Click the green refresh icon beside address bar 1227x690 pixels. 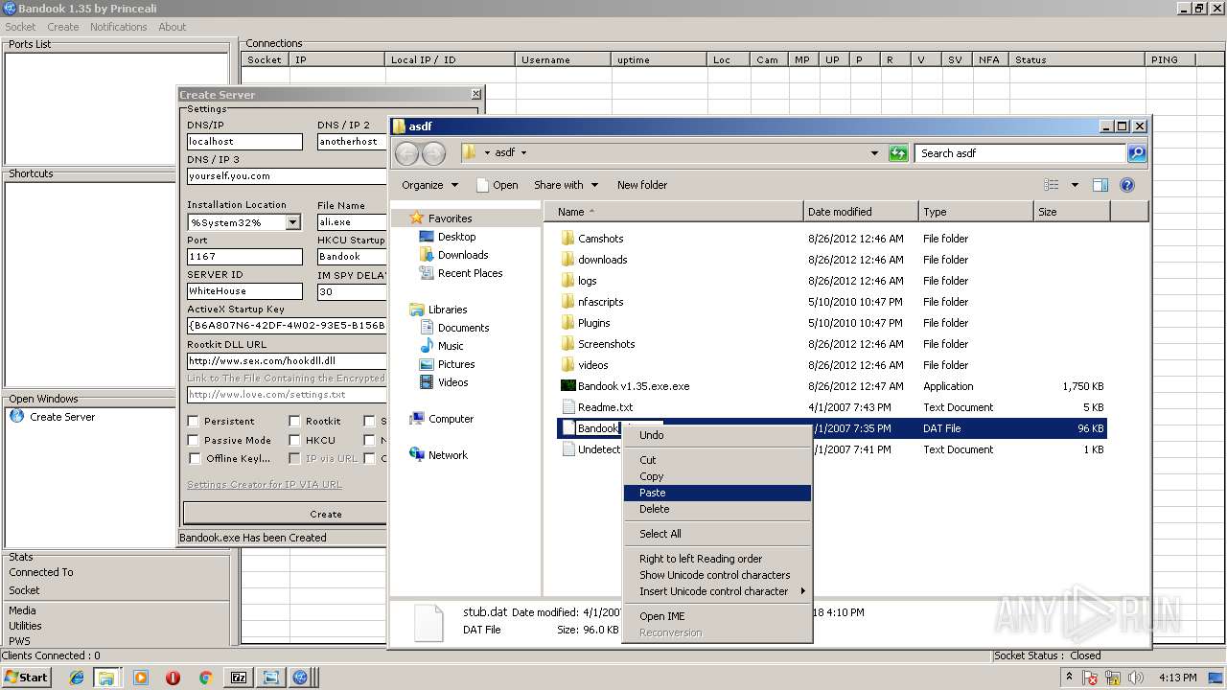(898, 153)
